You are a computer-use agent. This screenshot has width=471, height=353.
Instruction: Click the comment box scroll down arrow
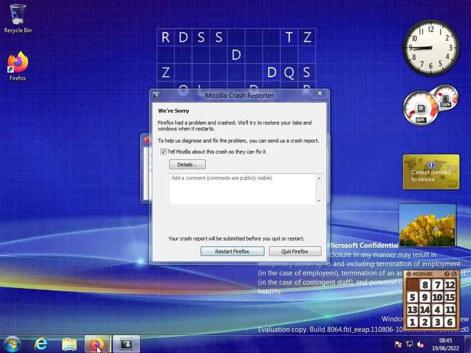tap(319, 200)
